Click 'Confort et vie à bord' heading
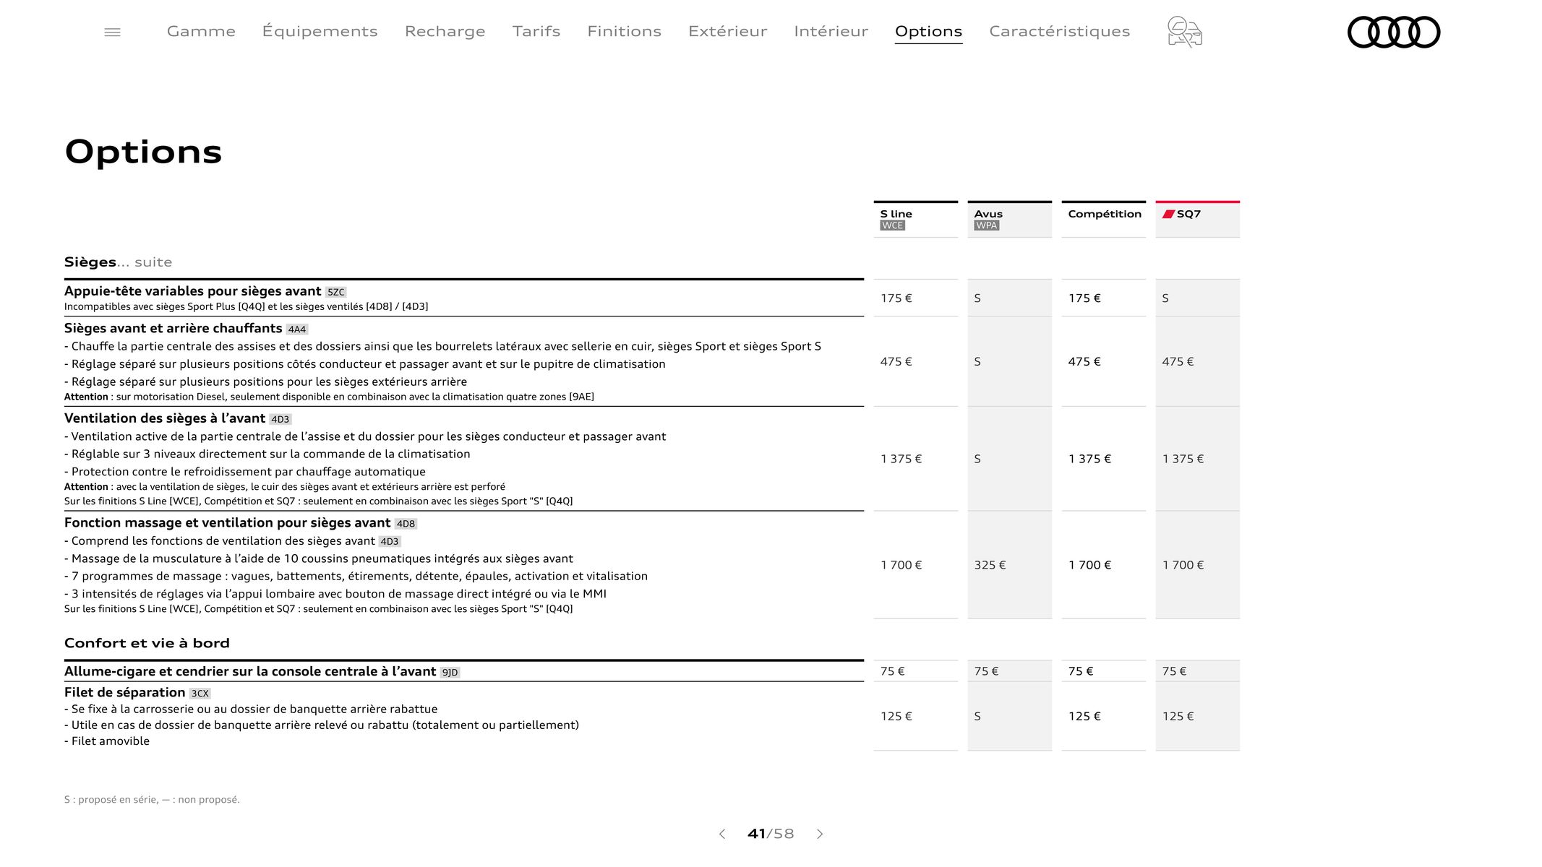The width and height of the screenshot is (1542, 867). pos(147,643)
